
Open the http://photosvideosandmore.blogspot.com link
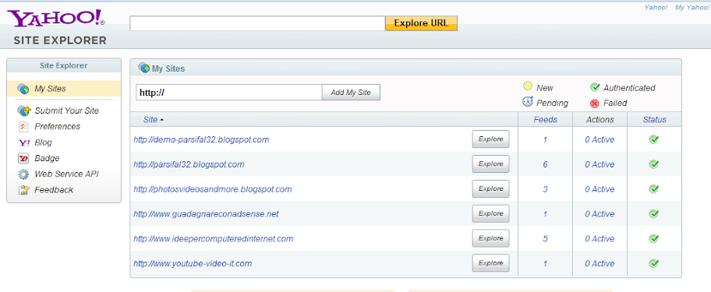coord(213,189)
